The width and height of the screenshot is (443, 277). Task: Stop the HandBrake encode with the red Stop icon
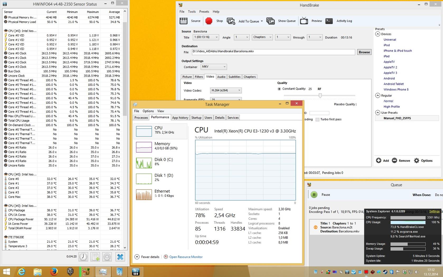pyautogui.click(x=209, y=21)
